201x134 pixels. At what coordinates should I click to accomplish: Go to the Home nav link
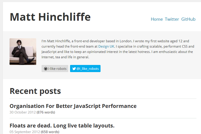pyautogui.click(x=157, y=19)
